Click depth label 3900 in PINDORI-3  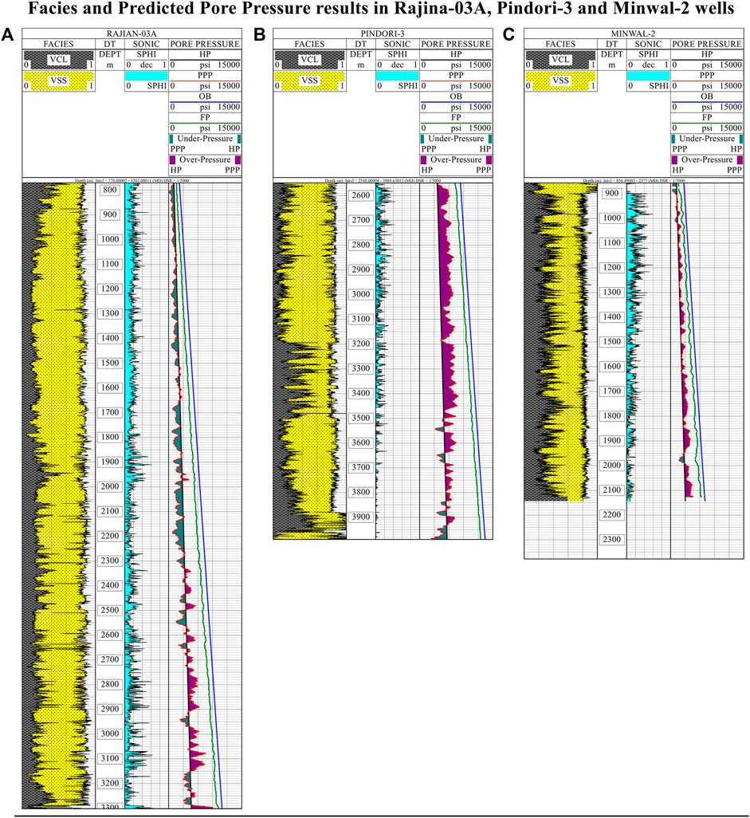[360, 517]
